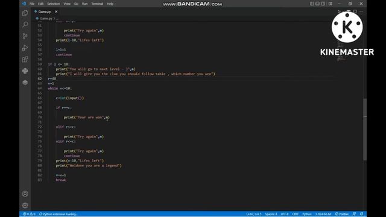The image size is (386, 217).
Task: Open the Extensions view
Action: (25, 59)
